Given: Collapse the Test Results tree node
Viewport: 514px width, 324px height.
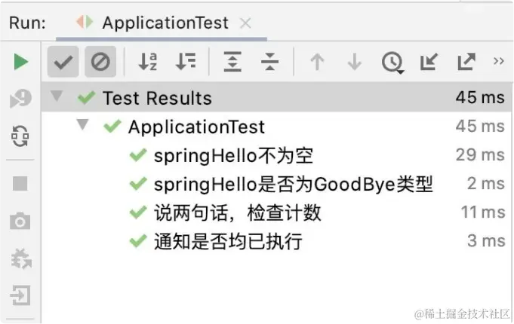Looking at the screenshot, I should pos(57,97).
